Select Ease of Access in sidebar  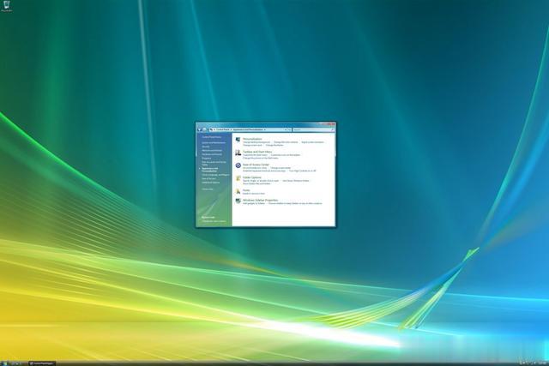[x=208, y=179]
